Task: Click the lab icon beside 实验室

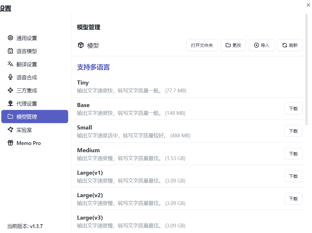Action: [x=10, y=129]
